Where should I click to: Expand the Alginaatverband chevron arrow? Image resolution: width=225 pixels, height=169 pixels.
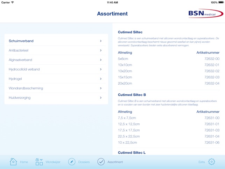click(x=101, y=60)
